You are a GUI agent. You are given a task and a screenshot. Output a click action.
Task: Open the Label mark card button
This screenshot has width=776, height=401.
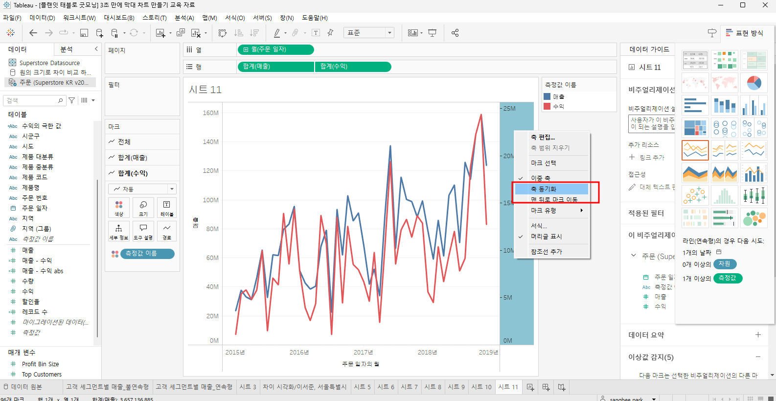click(166, 208)
